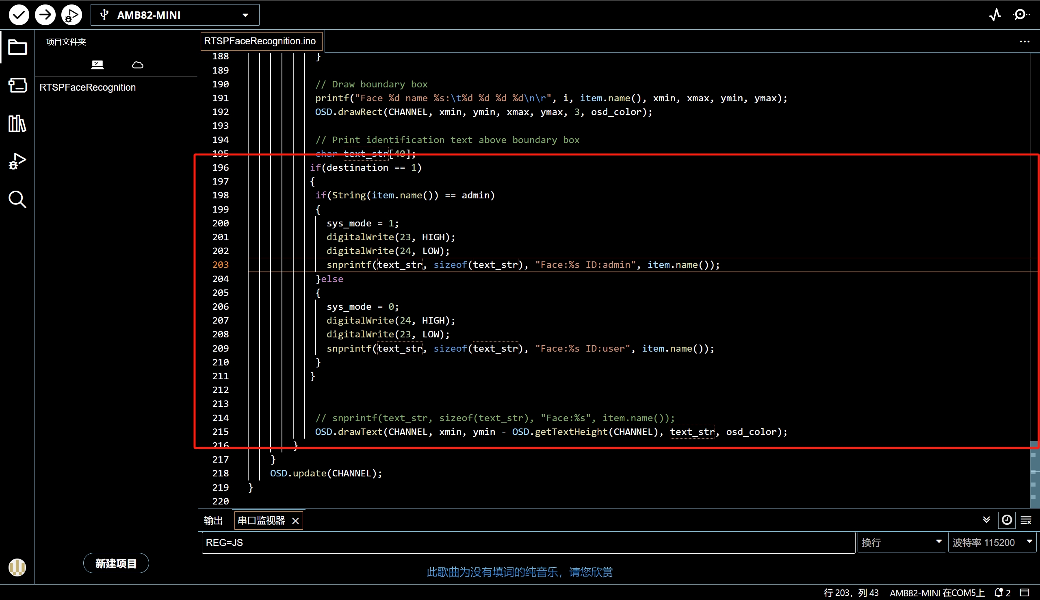Open the Boards Manager sidebar icon

[x=17, y=85]
